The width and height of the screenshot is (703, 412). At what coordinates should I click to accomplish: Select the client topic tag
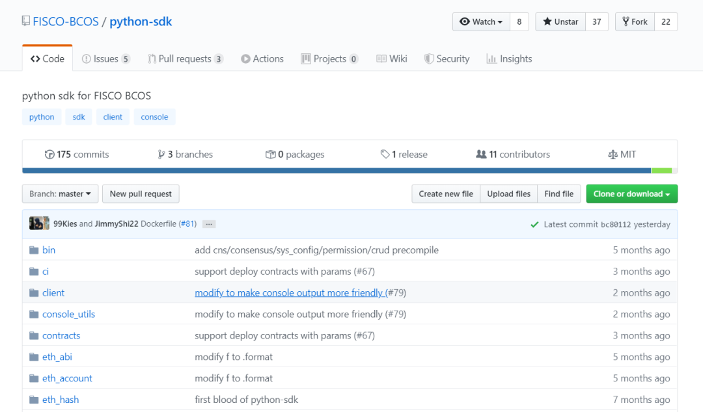[113, 117]
